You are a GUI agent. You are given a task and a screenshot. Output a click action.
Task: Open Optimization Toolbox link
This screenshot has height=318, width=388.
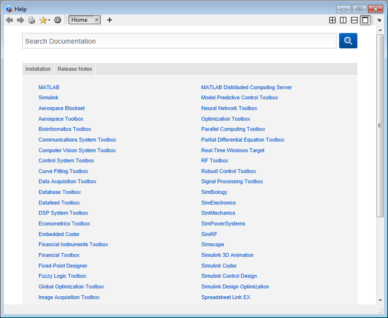tap(226, 119)
